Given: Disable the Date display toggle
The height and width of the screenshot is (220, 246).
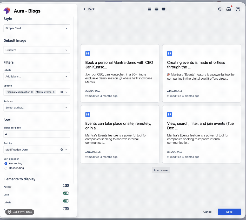Looking at the screenshot, I should [66, 193].
